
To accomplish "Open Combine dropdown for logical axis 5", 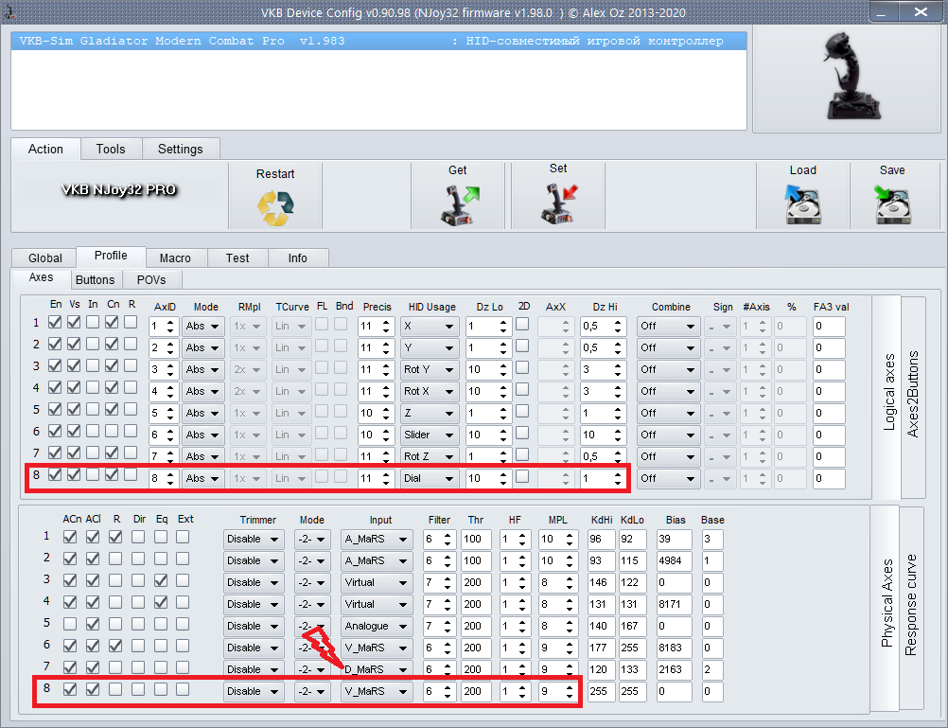I will pos(668,414).
